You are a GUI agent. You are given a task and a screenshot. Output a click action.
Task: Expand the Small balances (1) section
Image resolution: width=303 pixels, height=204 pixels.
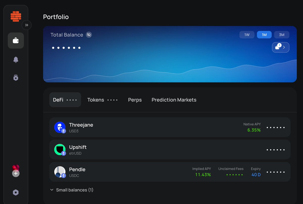pos(72,190)
